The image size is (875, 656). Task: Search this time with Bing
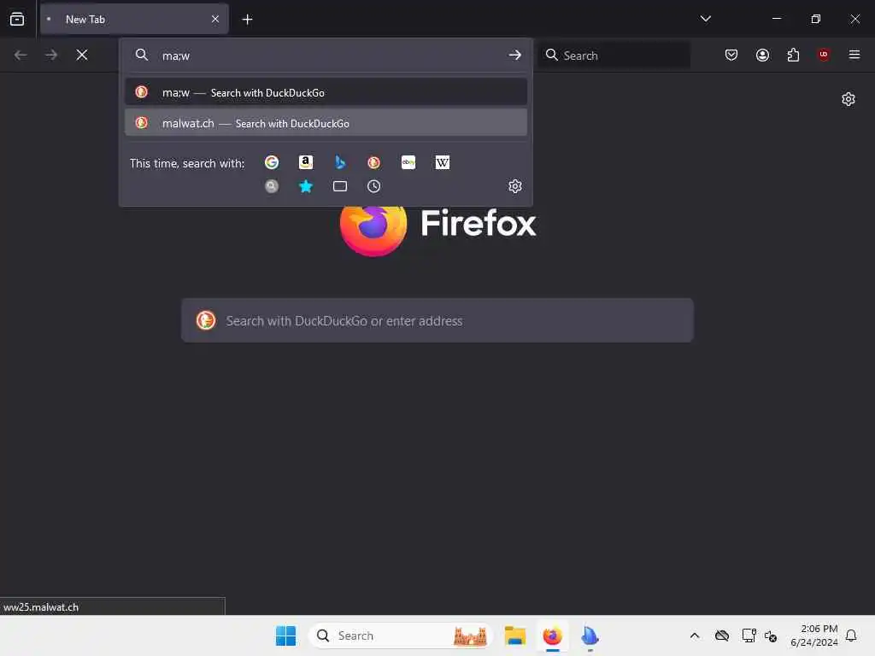(340, 162)
